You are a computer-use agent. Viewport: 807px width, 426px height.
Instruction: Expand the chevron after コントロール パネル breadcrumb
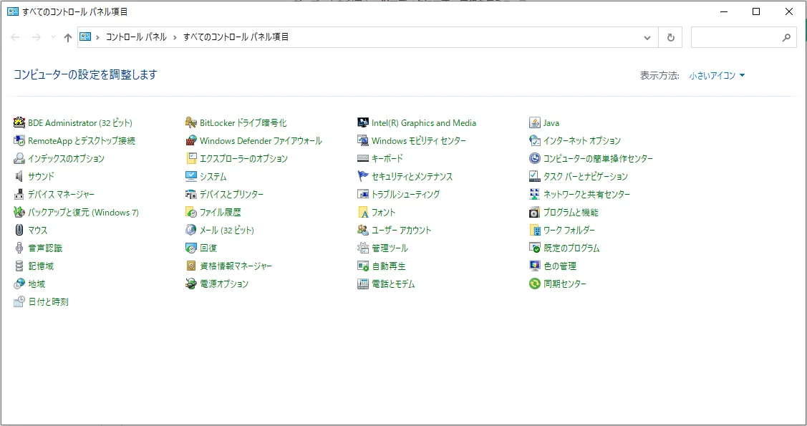click(x=175, y=37)
